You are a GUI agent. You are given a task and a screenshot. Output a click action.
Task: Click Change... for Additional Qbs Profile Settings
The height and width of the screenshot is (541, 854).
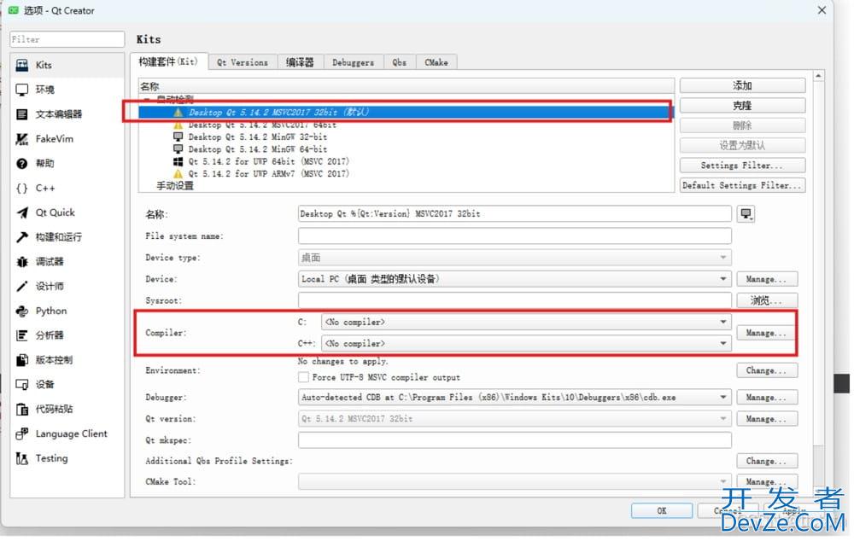(x=767, y=462)
